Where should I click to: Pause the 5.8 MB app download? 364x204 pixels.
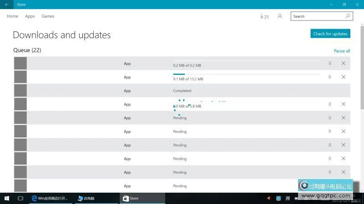tap(330, 104)
